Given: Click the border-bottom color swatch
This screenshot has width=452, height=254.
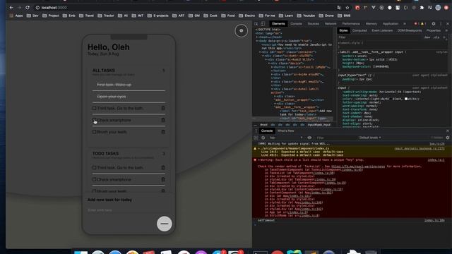Looking at the screenshot, I should point(387,59).
